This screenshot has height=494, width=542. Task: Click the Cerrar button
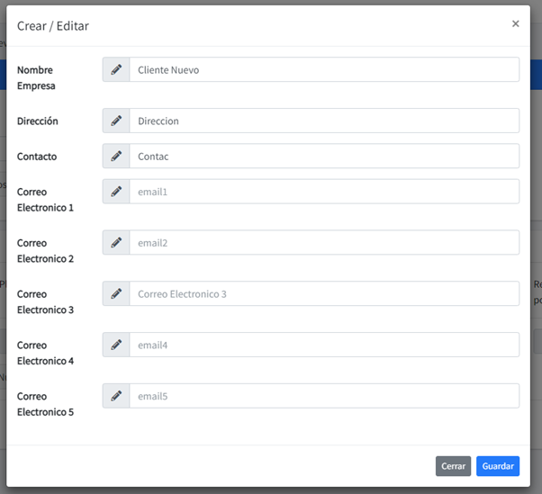(453, 466)
